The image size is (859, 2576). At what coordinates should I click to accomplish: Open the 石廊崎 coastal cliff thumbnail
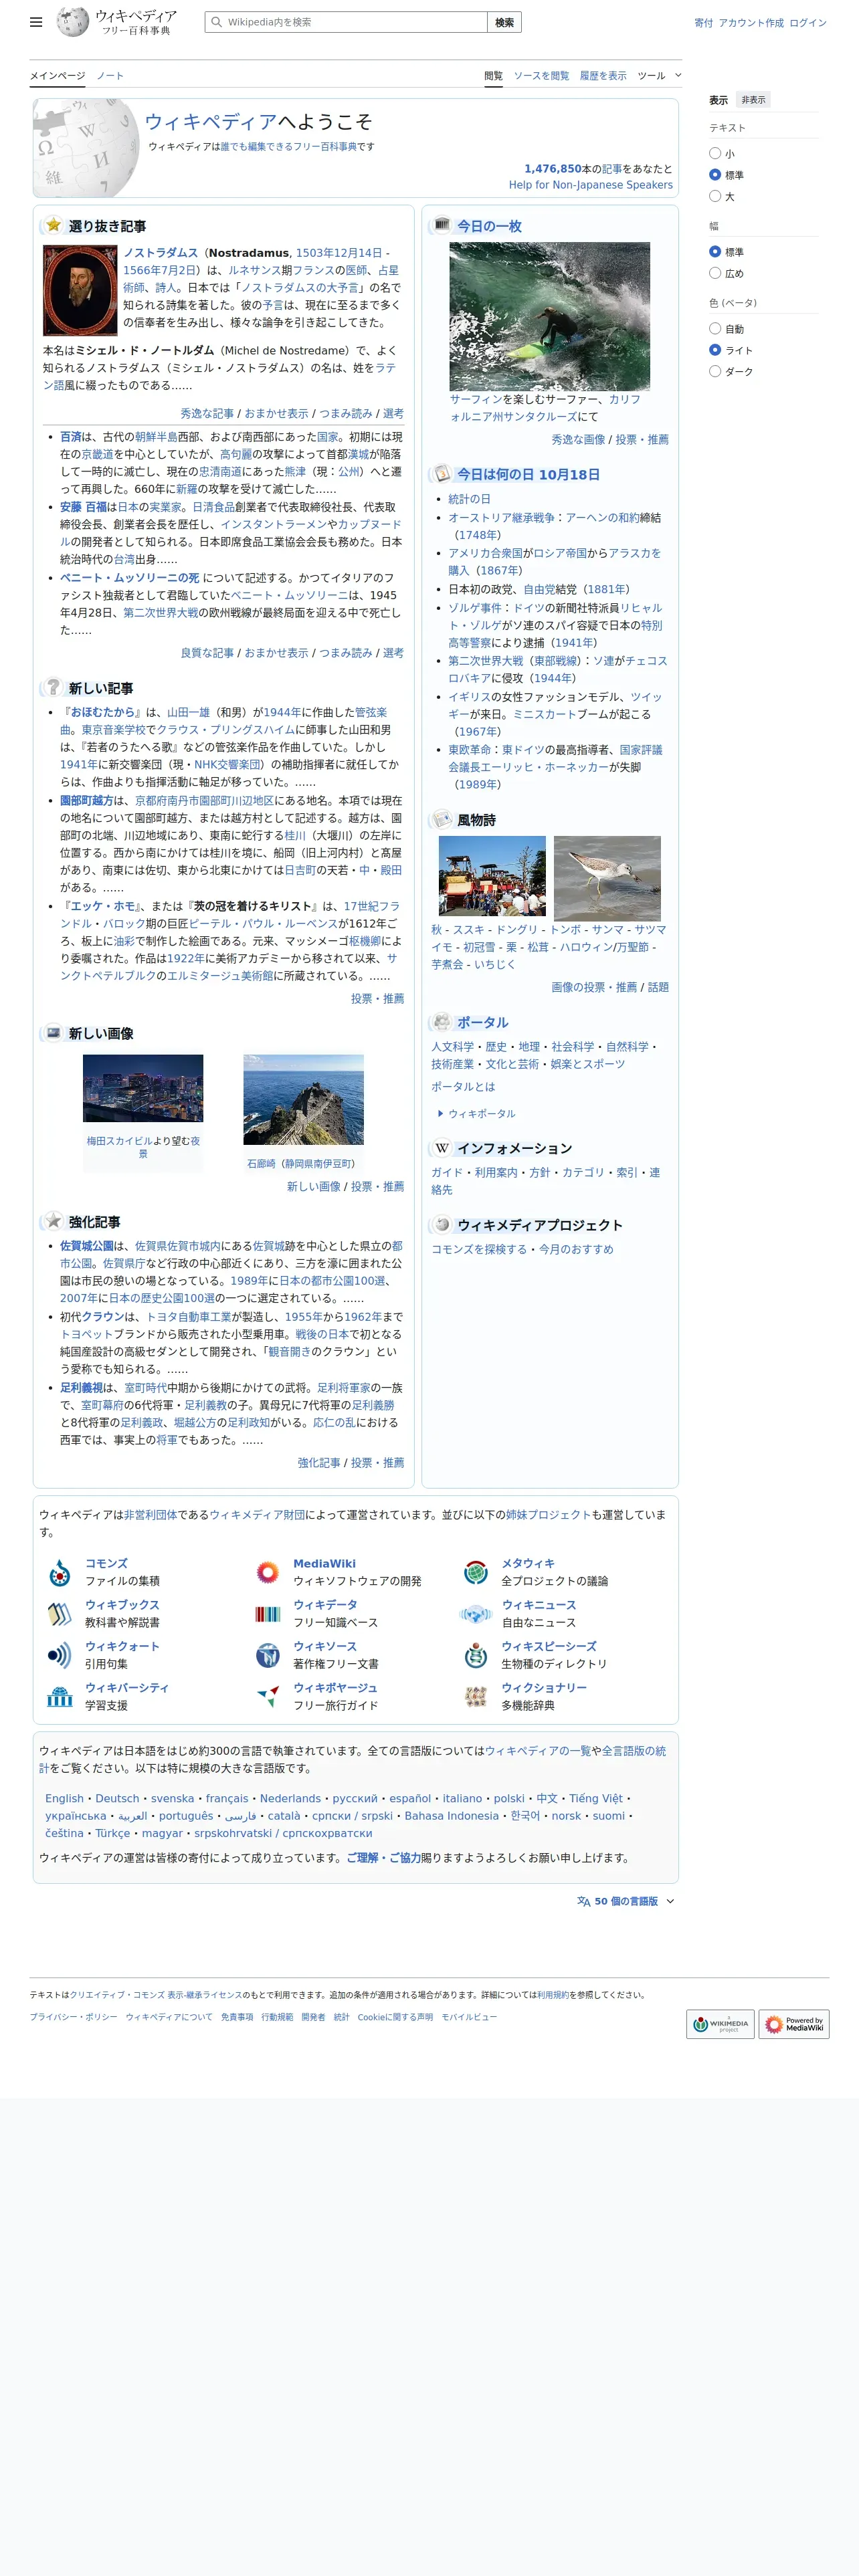click(x=303, y=1099)
